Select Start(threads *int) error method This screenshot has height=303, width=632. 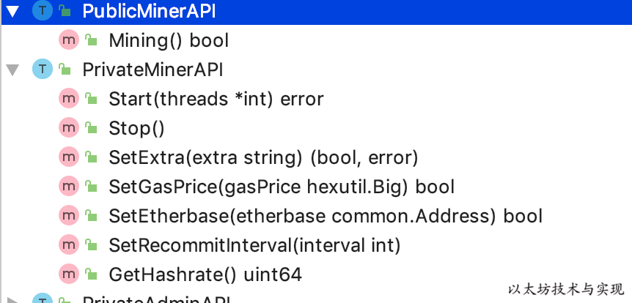click(216, 100)
